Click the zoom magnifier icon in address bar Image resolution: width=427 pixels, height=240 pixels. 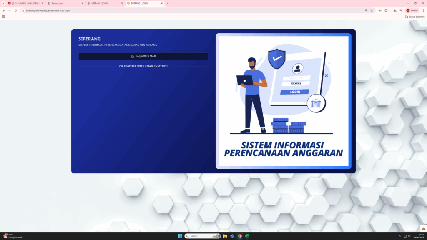(366, 10)
